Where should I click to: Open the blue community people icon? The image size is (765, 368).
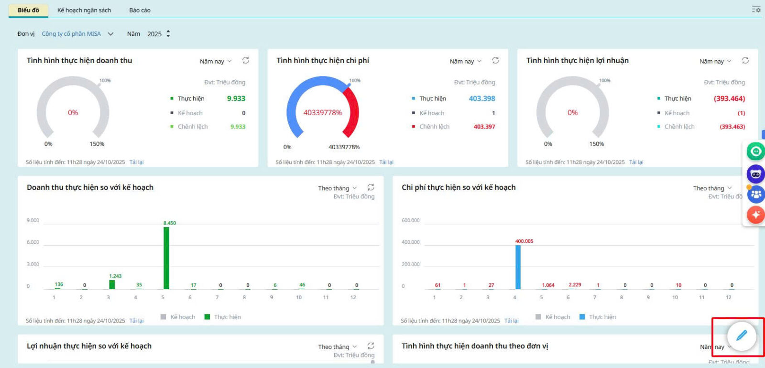click(755, 195)
